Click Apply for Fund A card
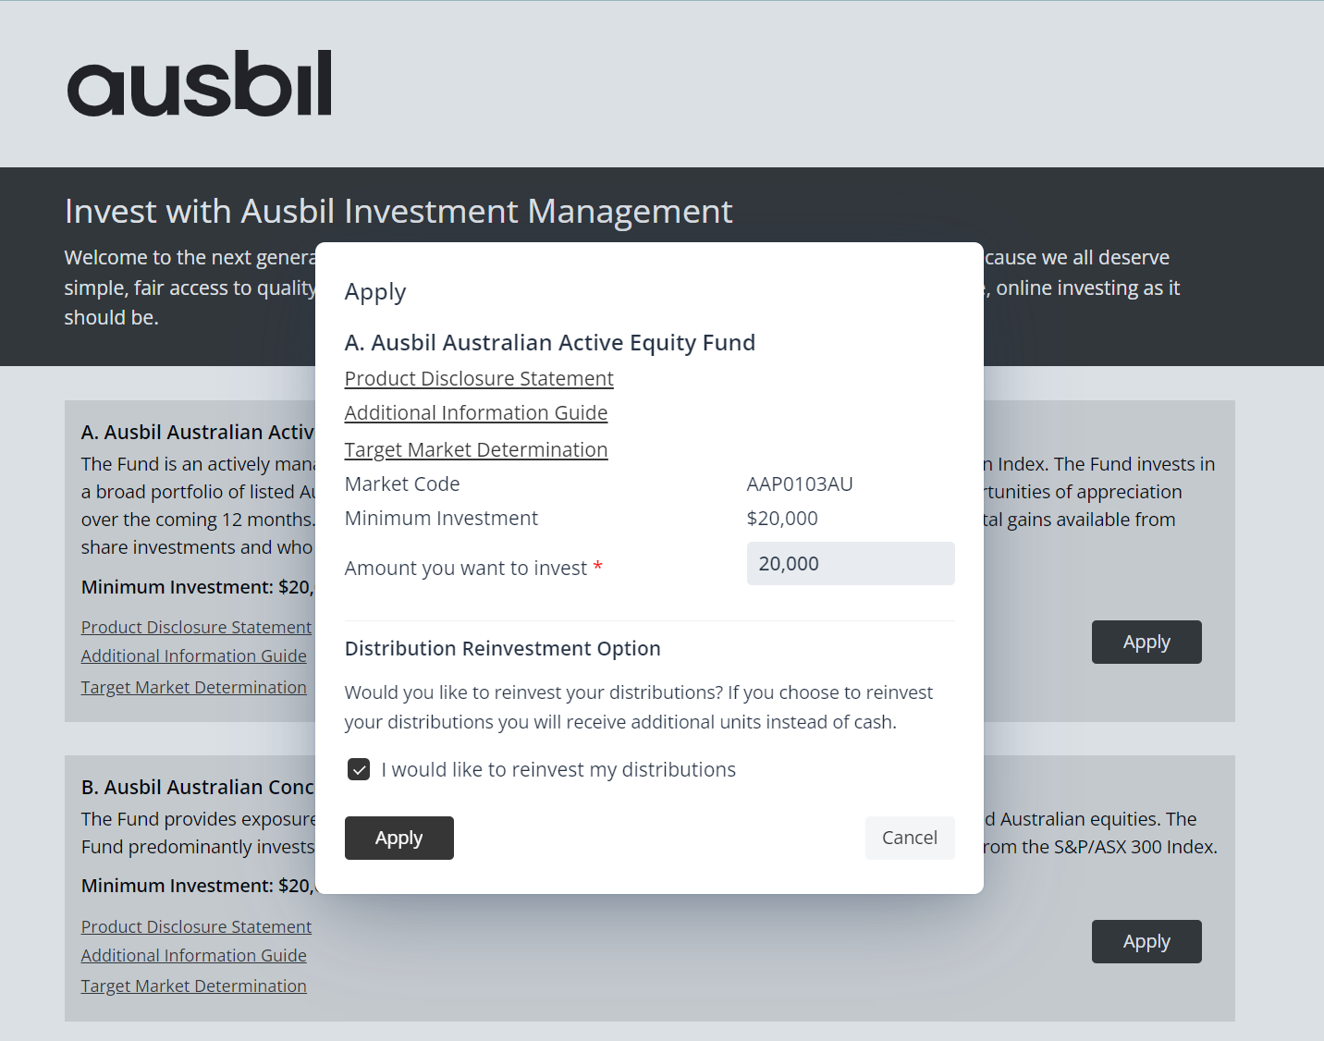Screen dimensions: 1324x1041 [1146, 642]
